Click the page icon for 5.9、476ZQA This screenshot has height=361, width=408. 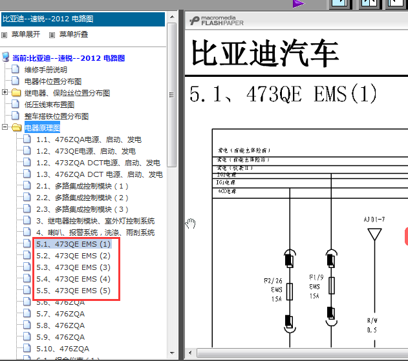point(27,336)
